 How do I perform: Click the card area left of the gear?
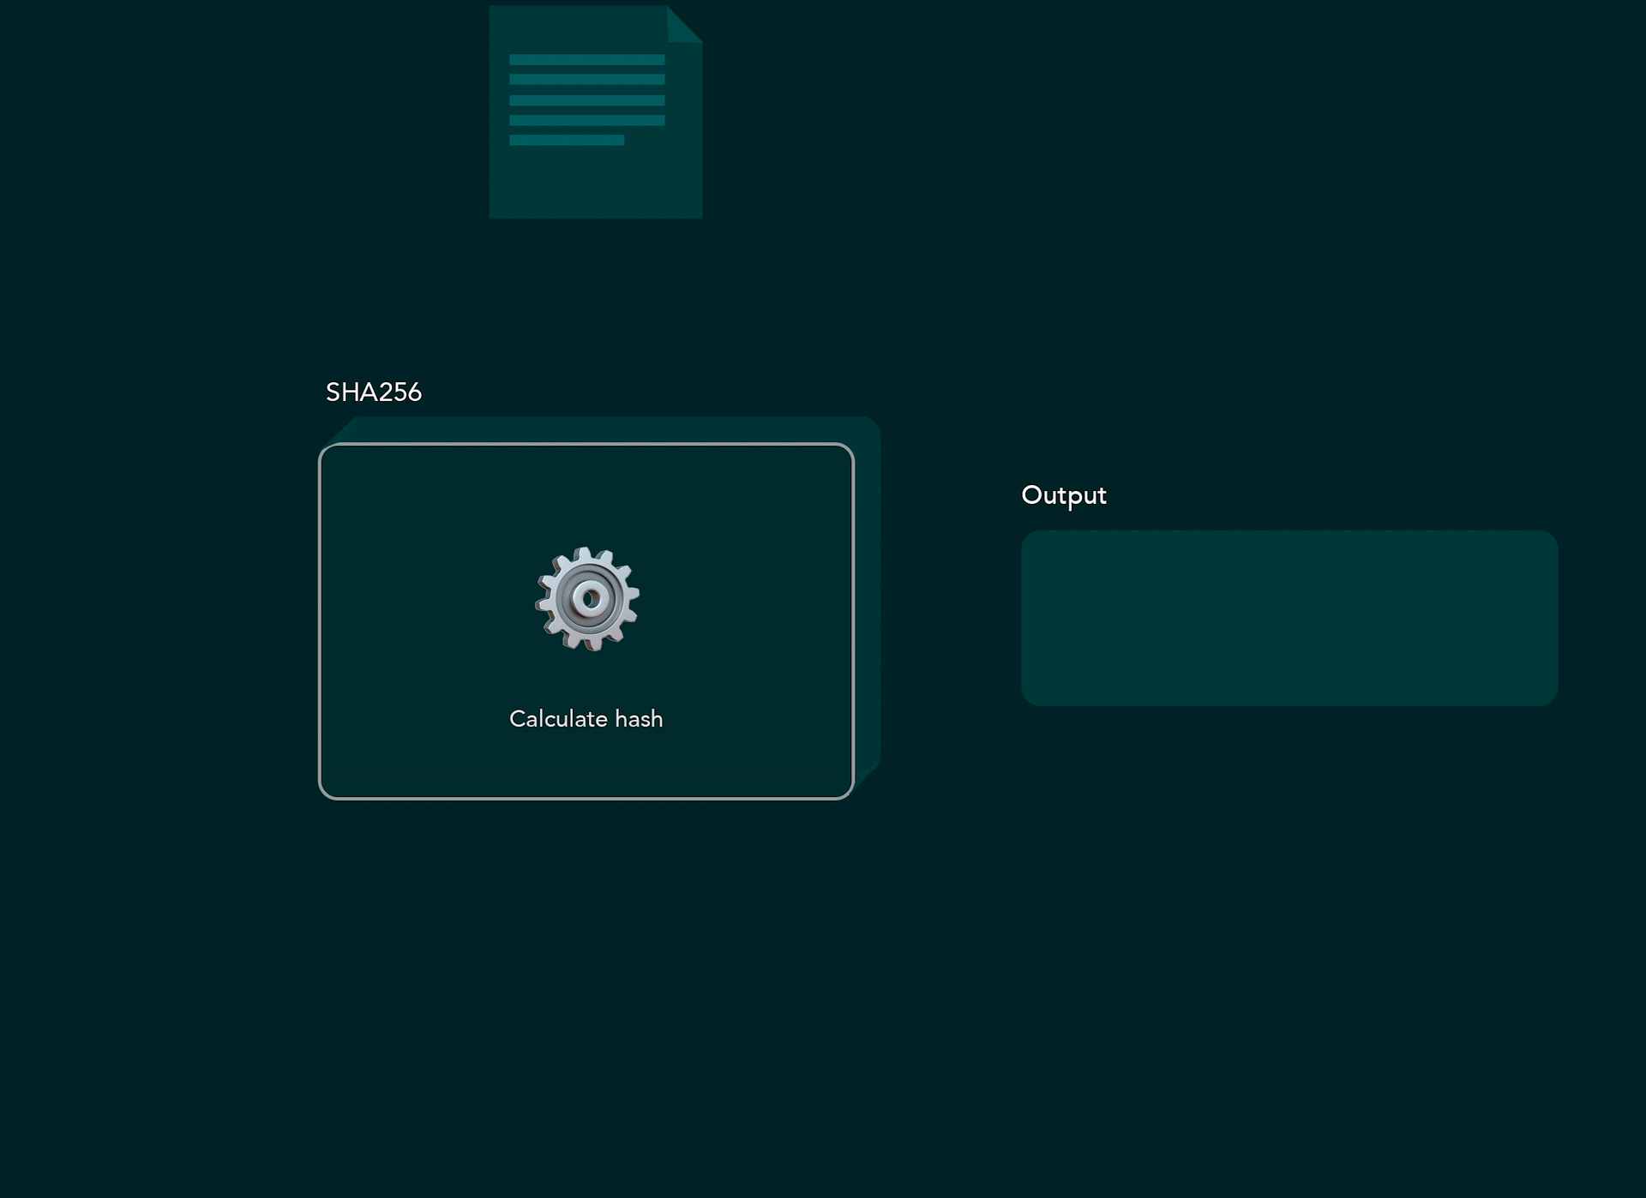[420, 600]
